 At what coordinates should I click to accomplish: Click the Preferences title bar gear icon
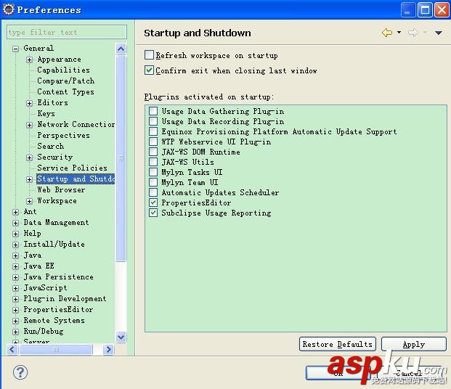coord(8,9)
